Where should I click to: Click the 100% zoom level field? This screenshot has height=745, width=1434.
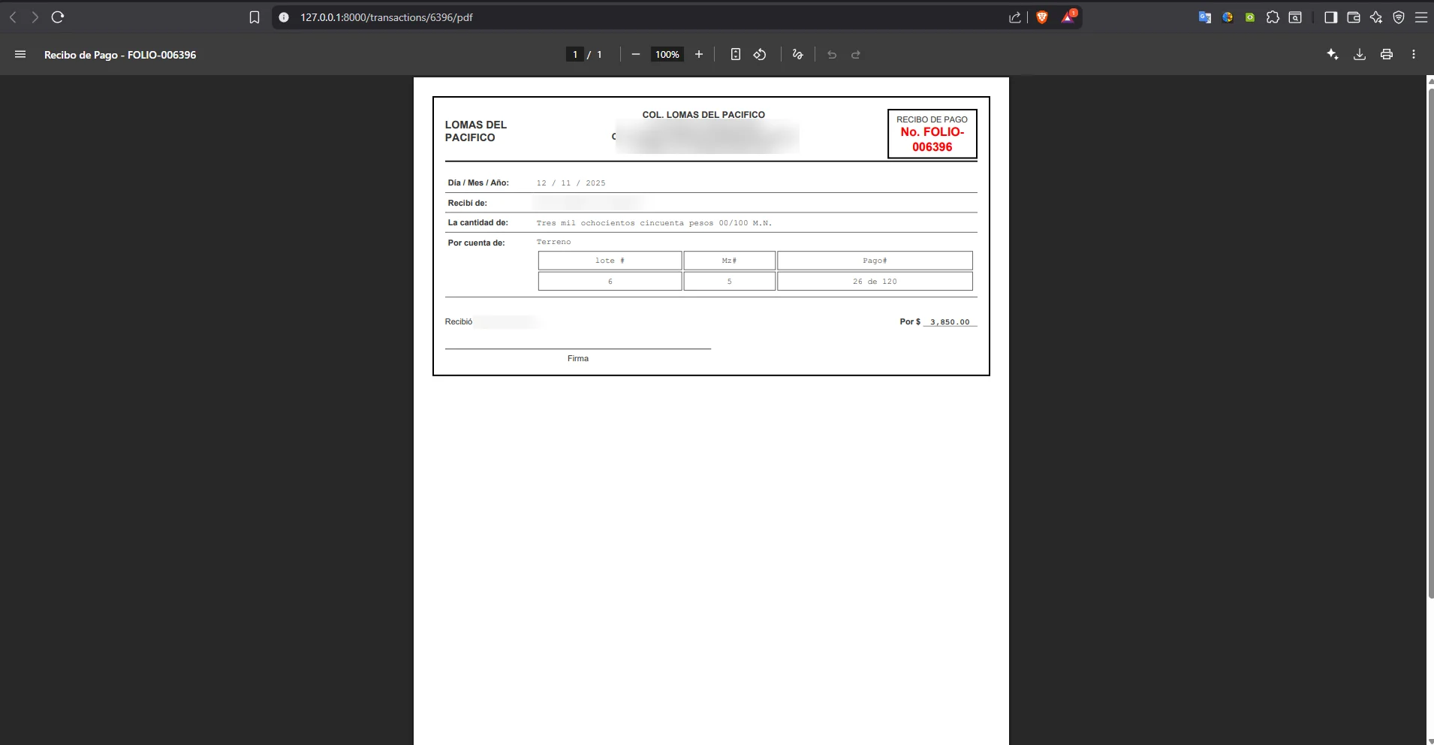click(667, 54)
